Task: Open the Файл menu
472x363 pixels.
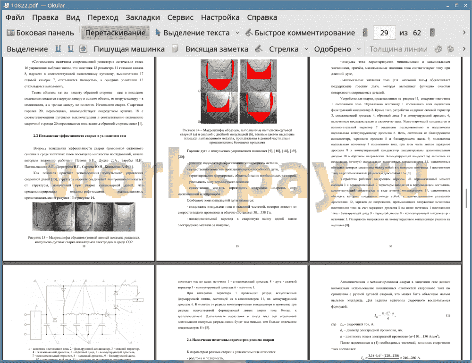Action: (x=15, y=17)
